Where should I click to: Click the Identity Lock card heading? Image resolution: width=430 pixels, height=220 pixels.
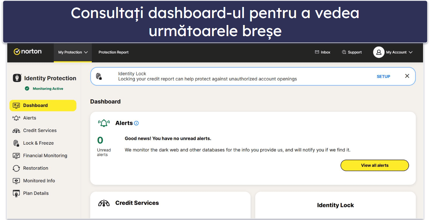(x=335, y=205)
